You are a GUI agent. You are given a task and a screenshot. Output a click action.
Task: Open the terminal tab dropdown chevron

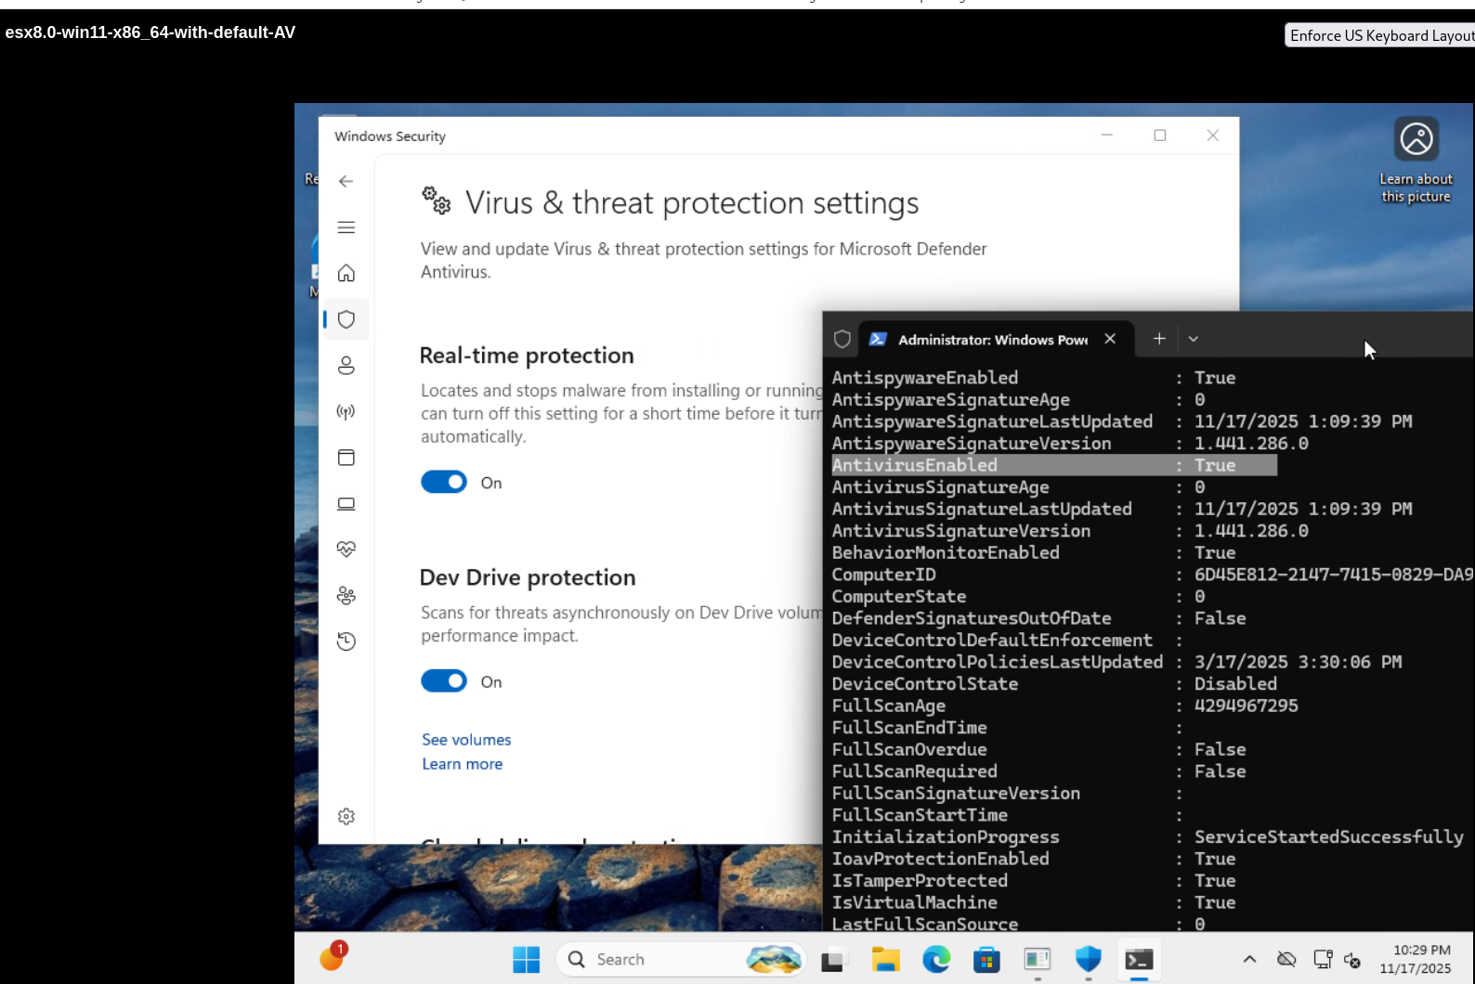pos(1194,339)
